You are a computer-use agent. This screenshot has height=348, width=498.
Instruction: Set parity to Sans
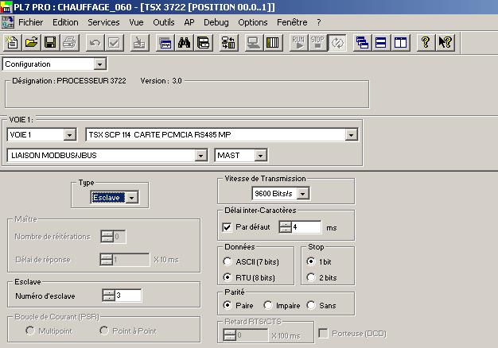coord(310,305)
